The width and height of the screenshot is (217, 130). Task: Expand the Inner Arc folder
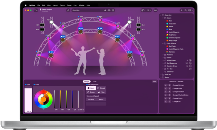click(x=161, y=74)
